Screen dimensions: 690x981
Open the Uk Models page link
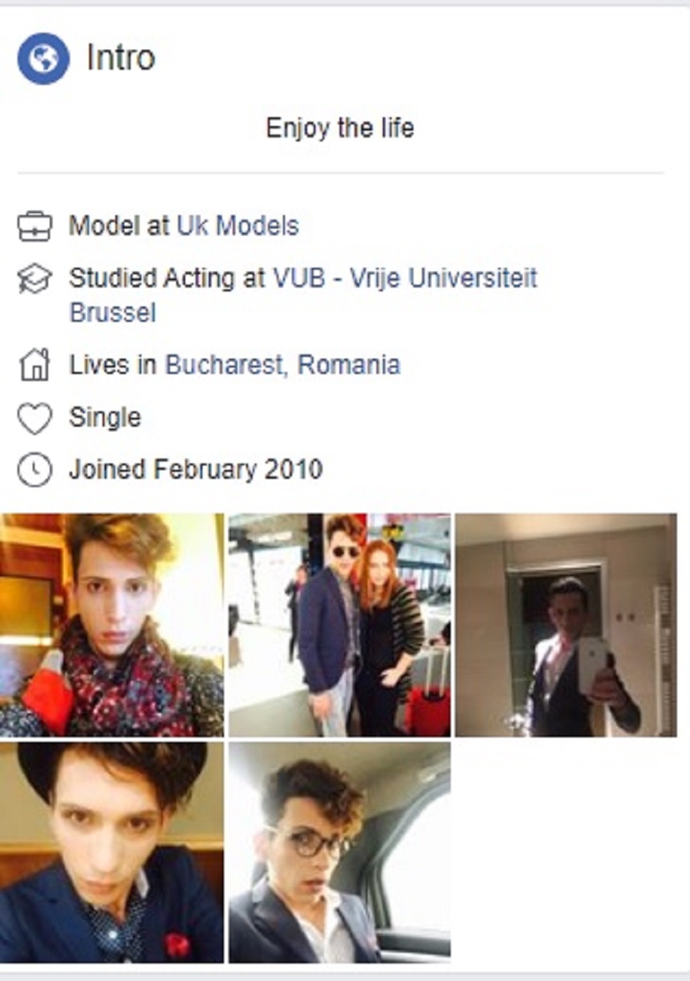click(237, 226)
